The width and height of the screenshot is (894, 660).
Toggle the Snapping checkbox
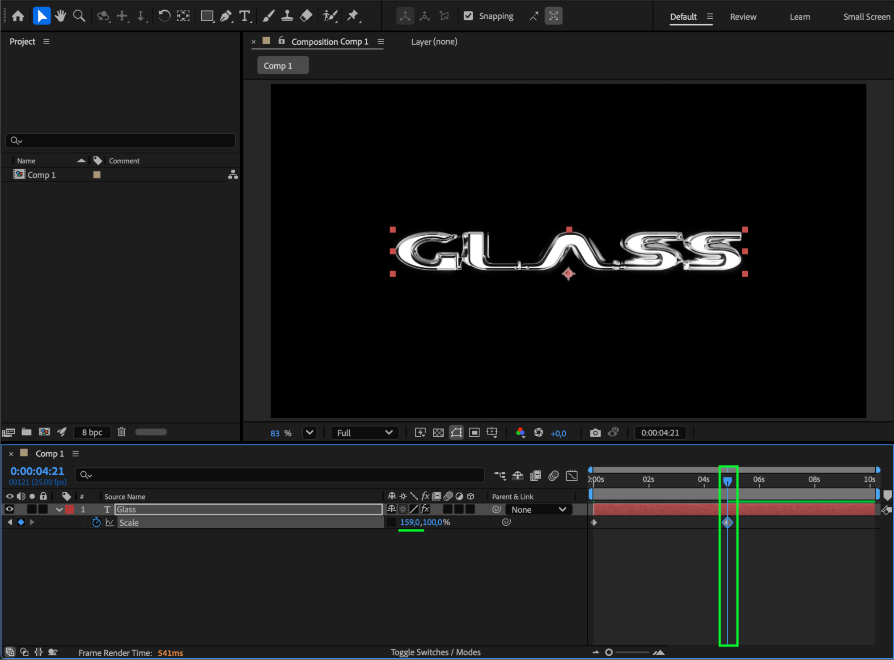tap(468, 16)
